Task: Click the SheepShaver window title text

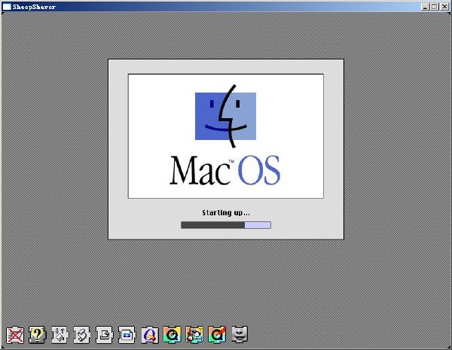Action: [x=34, y=7]
